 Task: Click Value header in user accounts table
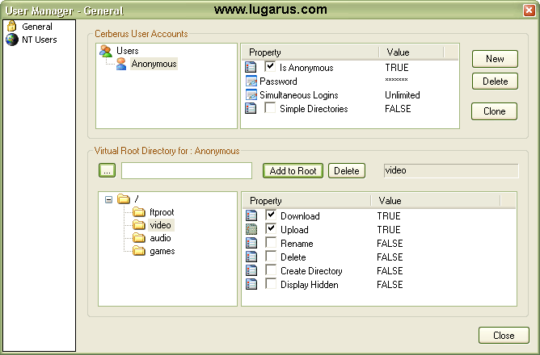coord(411,52)
